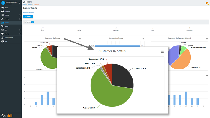Open the Customer By Status chart hamburger menu

click(x=162, y=52)
